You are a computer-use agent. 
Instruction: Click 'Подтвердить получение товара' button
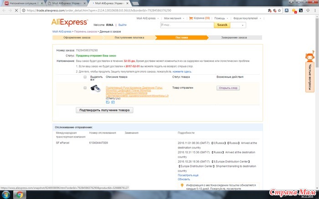coord(104,110)
